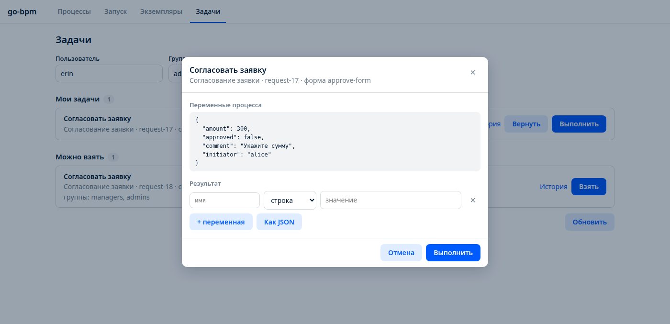Switch result editor to Как JSON

pyautogui.click(x=279, y=222)
